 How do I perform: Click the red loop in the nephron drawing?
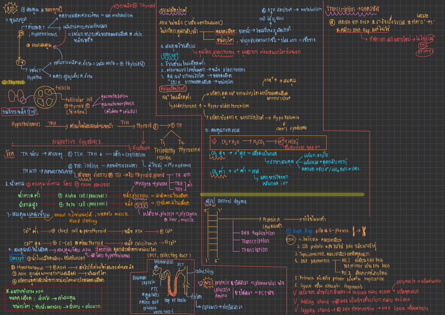coord(173,284)
